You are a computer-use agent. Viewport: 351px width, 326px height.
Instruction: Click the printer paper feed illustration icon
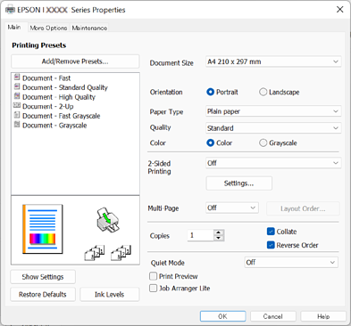[x=107, y=220]
